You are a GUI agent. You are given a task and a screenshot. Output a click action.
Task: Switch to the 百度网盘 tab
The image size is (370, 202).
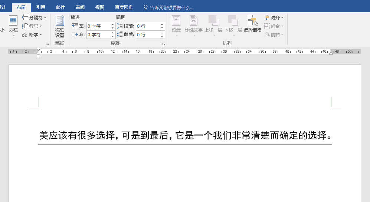(124, 7)
